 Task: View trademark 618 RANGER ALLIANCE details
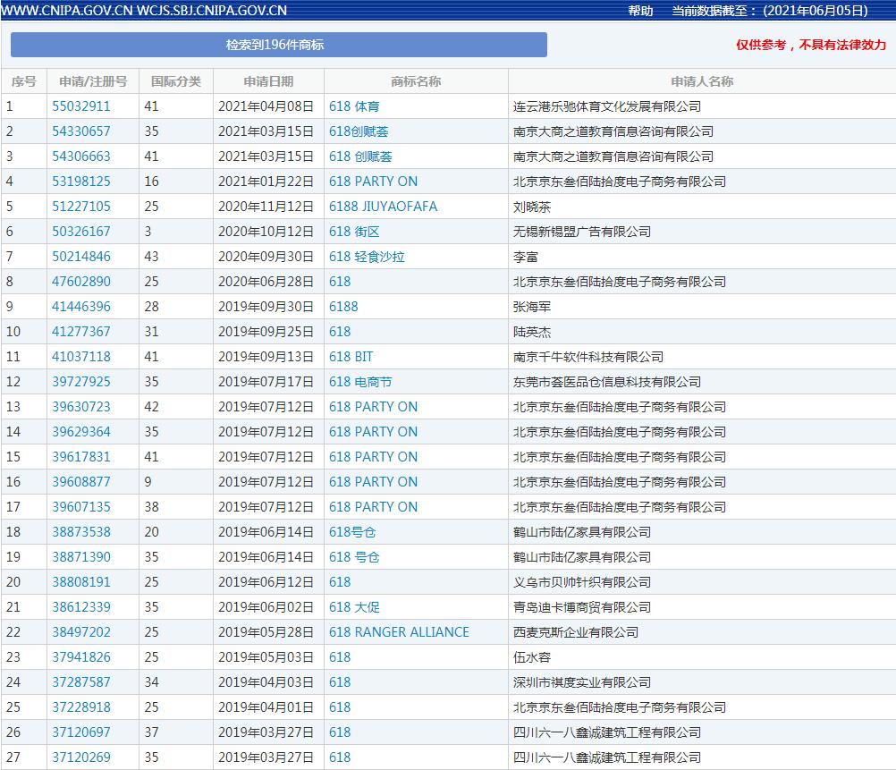pyautogui.click(x=398, y=631)
